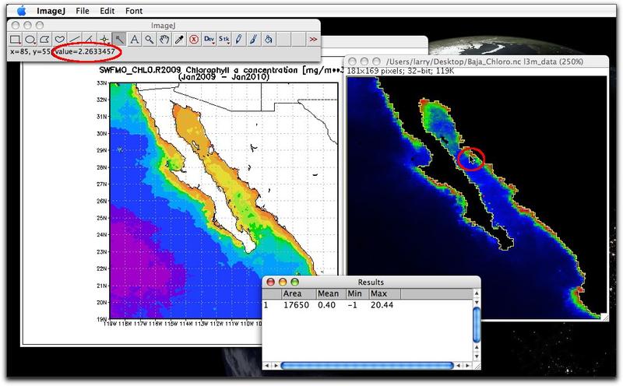
Task: Open the ImageJ application menu
Action: 51,11
